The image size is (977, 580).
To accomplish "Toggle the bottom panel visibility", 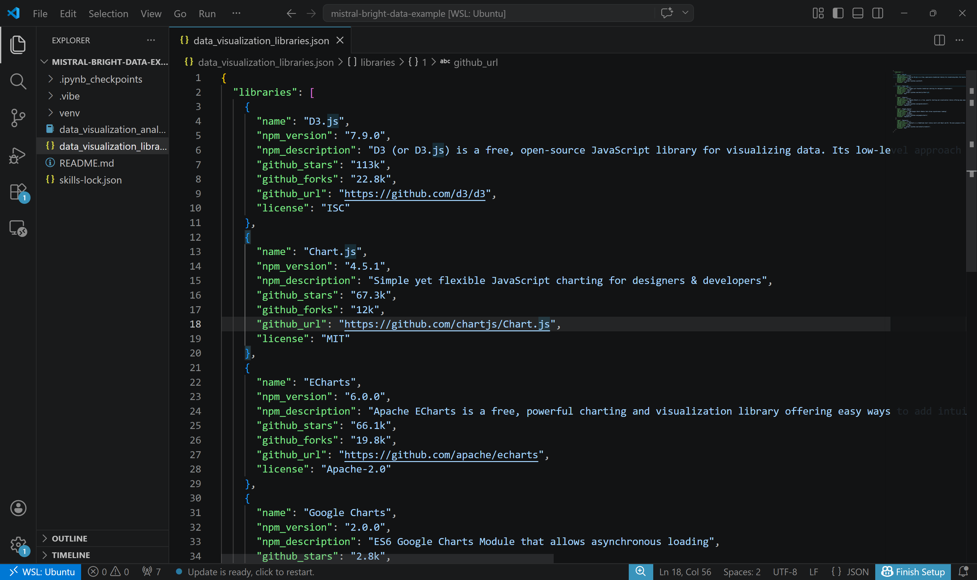I will [x=857, y=13].
